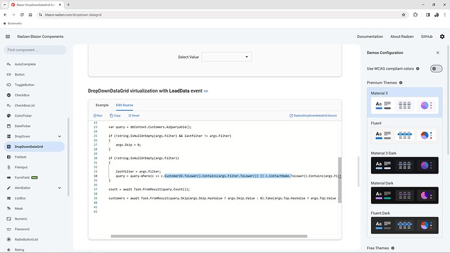
Task: Select the Material 3 theme
Action: click(404, 102)
